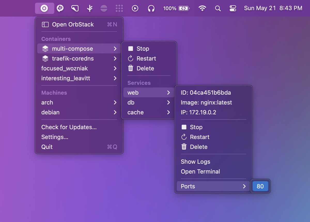The height and width of the screenshot is (222, 310).
Task: Click the slanted square menu bar icon
Action: (75, 8)
